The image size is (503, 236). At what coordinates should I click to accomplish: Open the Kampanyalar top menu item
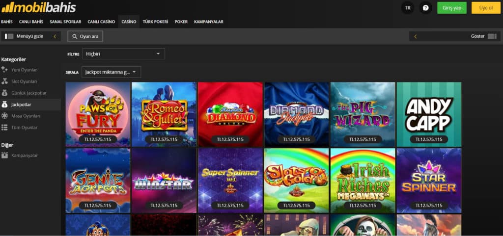pyautogui.click(x=208, y=22)
